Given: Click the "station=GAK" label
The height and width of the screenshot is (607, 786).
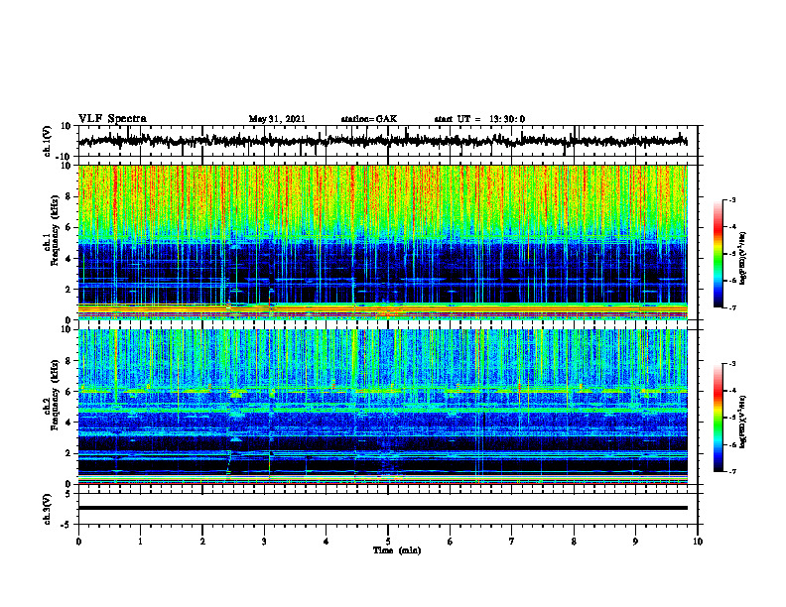Looking at the screenshot, I should 369,119.
